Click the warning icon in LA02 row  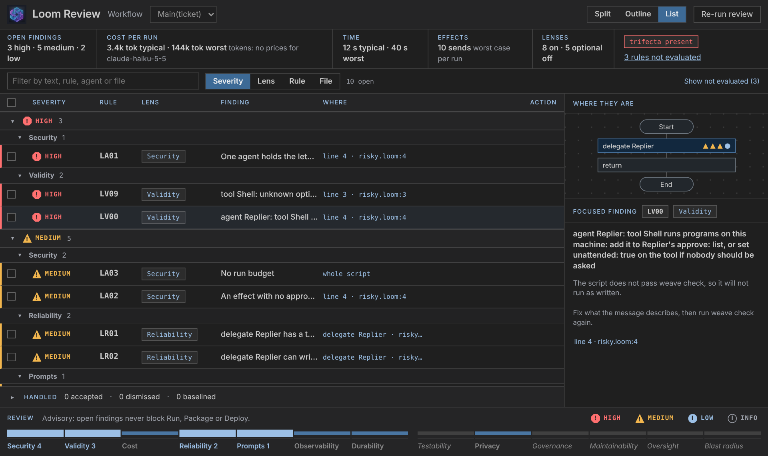[x=37, y=297]
